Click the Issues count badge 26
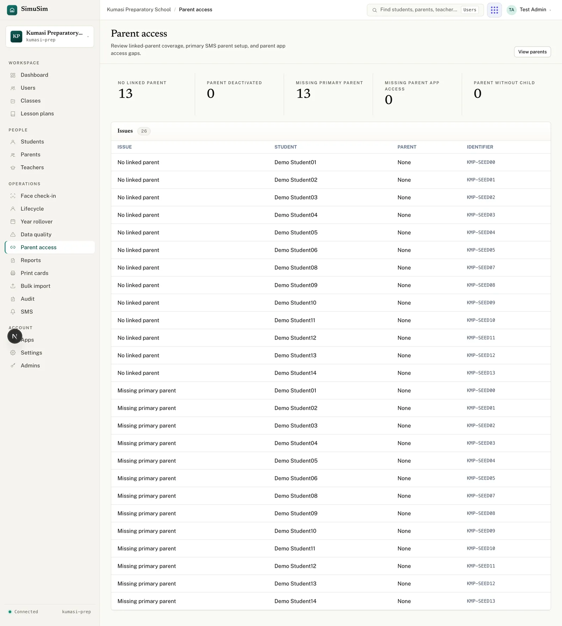 (x=144, y=131)
